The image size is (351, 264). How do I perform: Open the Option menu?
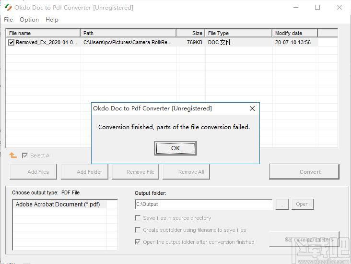(x=29, y=20)
